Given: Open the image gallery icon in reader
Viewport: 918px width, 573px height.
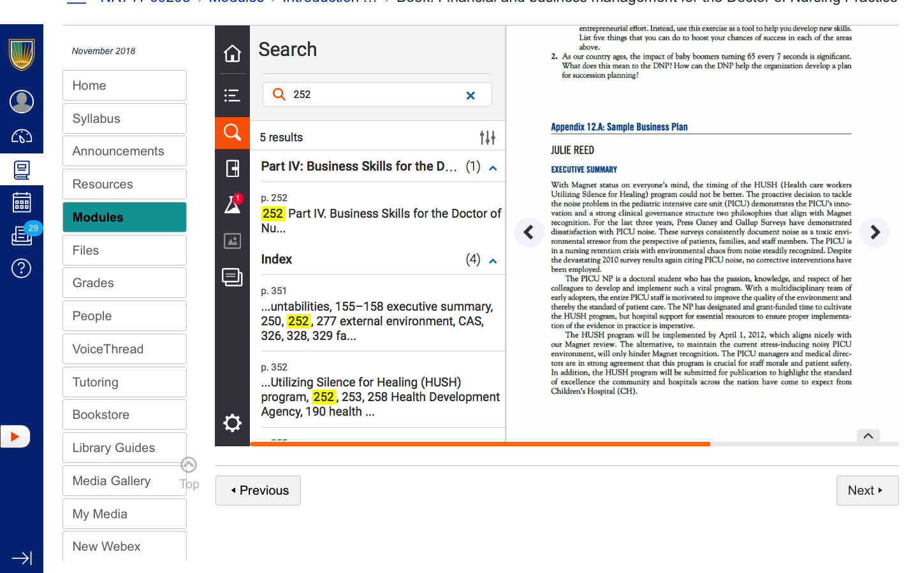Looking at the screenshot, I should (232, 241).
